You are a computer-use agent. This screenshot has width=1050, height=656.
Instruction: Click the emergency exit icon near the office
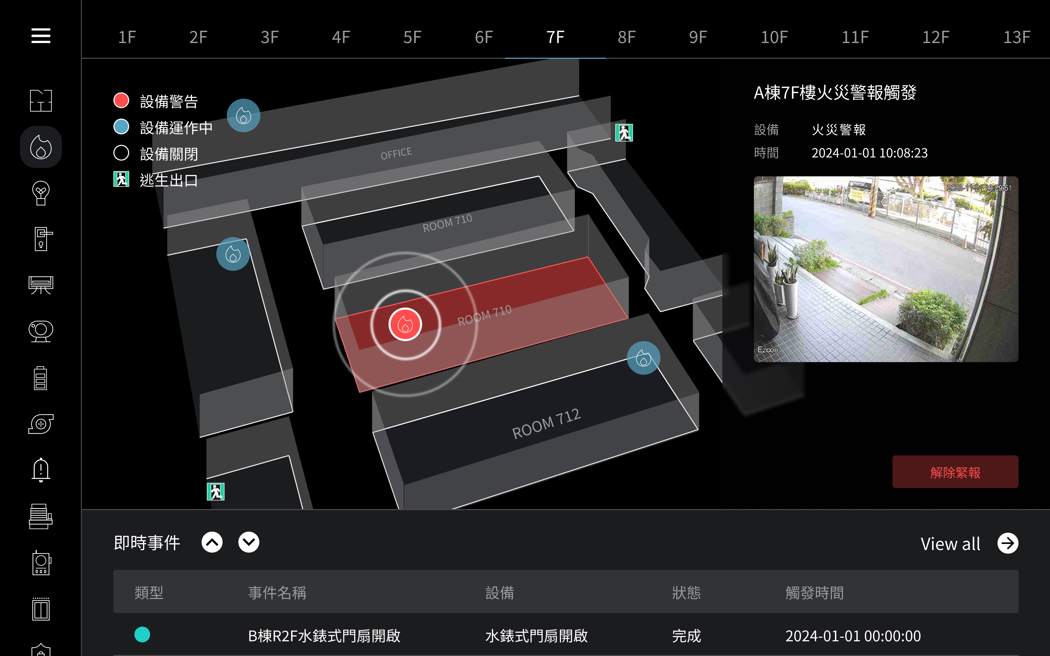(624, 133)
